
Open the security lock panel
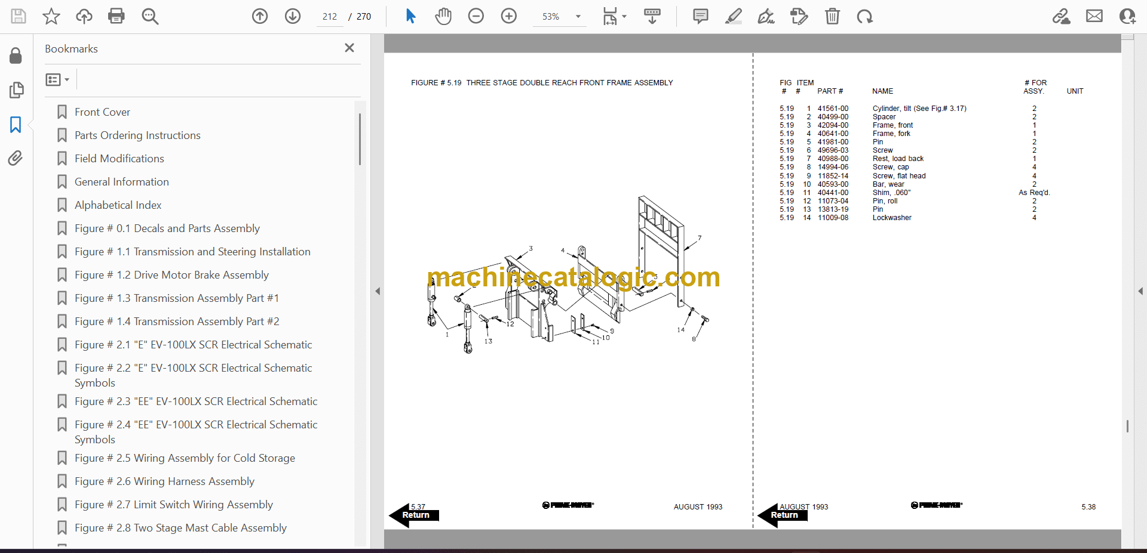(16, 55)
